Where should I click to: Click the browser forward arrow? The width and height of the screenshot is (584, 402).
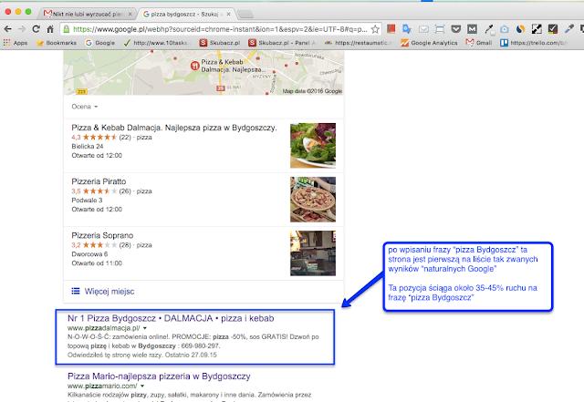point(22,29)
